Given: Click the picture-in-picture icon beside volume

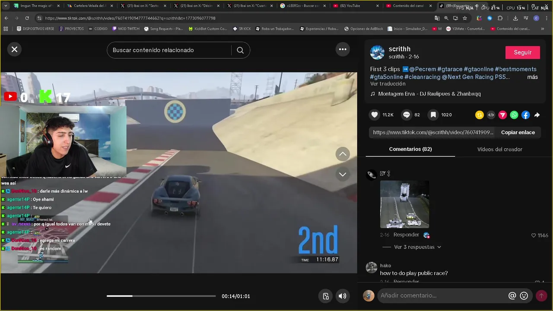Looking at the screenshot, I should point(326,296).
